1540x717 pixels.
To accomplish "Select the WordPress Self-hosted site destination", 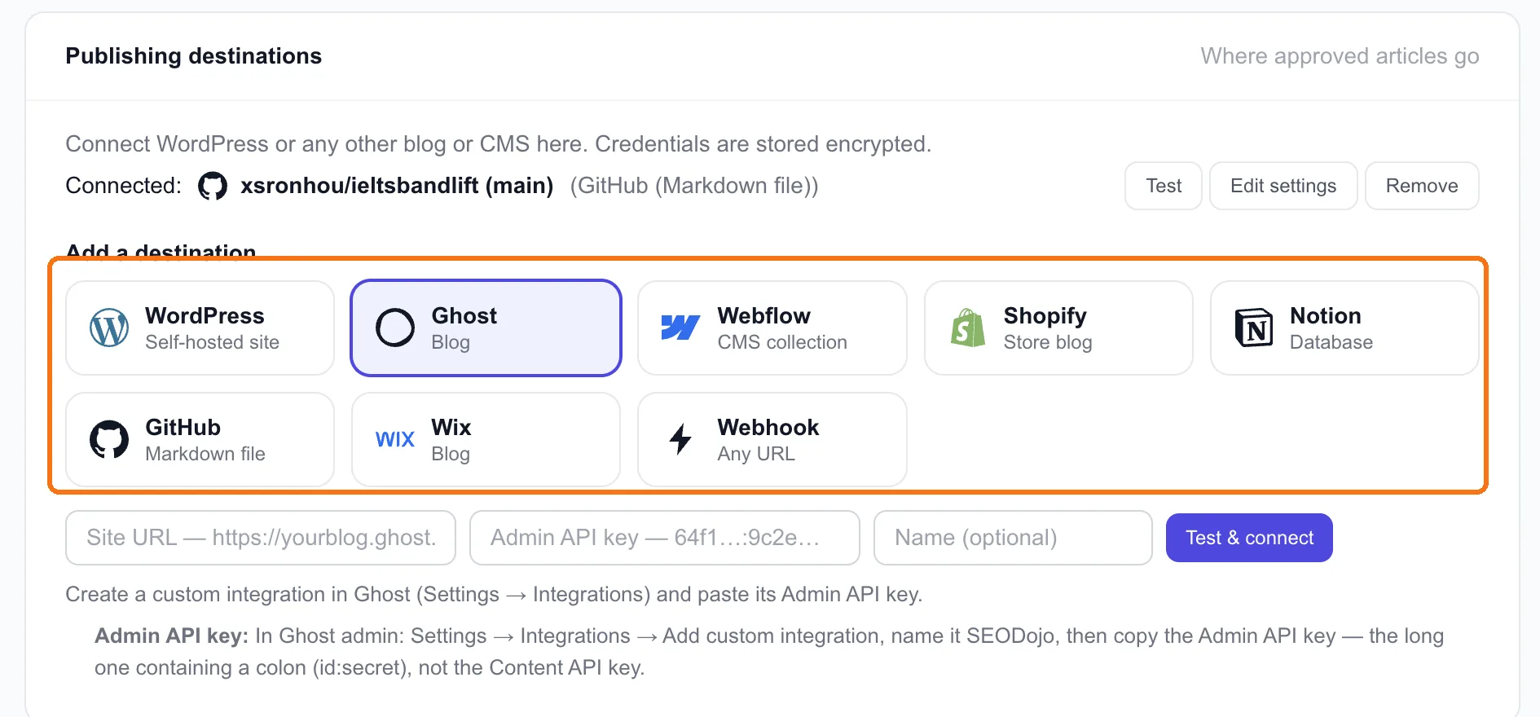I will click(x=200, y=328).
